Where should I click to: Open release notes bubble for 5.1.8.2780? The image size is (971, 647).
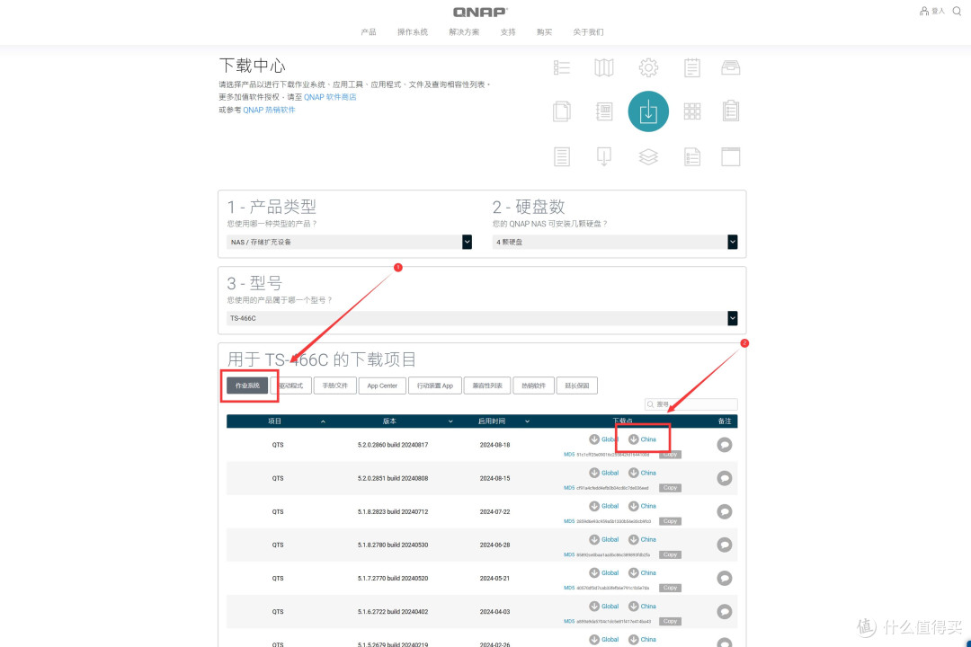pos(725,545)
